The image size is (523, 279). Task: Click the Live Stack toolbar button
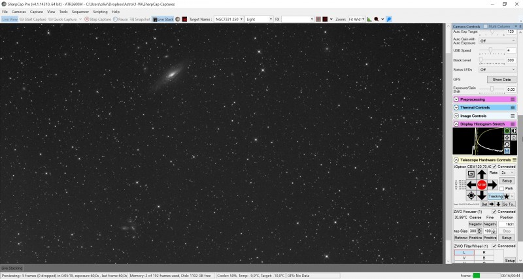point(163,20)
